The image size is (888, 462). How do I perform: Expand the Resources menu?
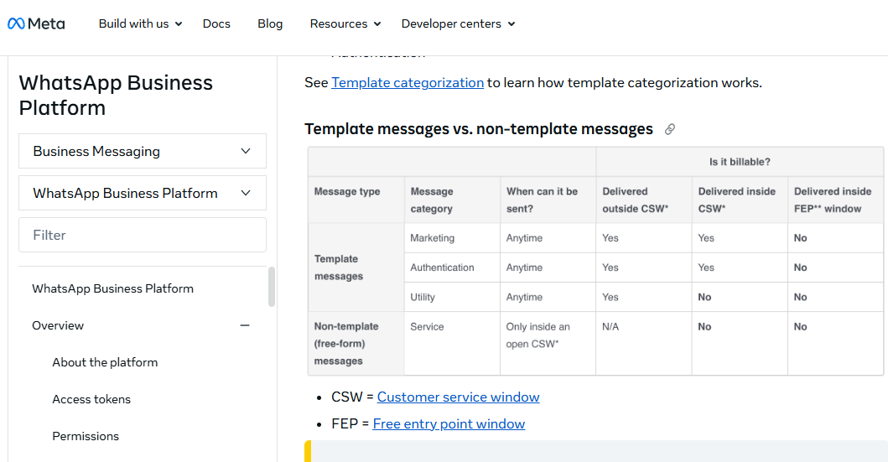pos(345,23)
